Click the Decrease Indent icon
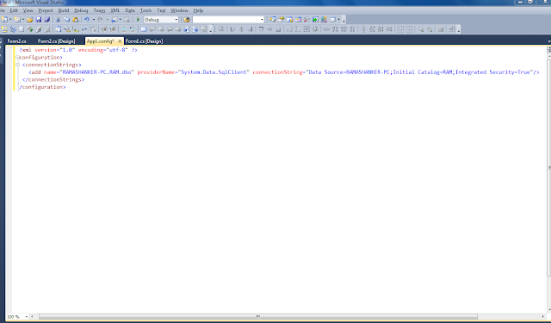This screenshot has height=323, width=551. coord(104,29)
